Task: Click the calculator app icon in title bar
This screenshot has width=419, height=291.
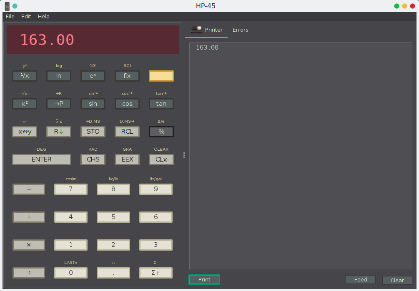Action: tap(7, 6)
